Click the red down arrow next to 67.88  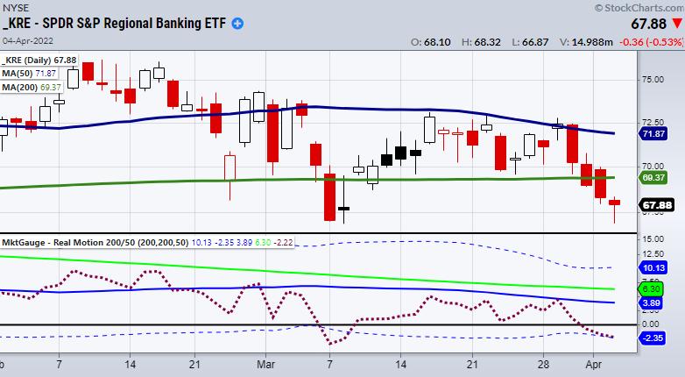(x=677, y=23)
